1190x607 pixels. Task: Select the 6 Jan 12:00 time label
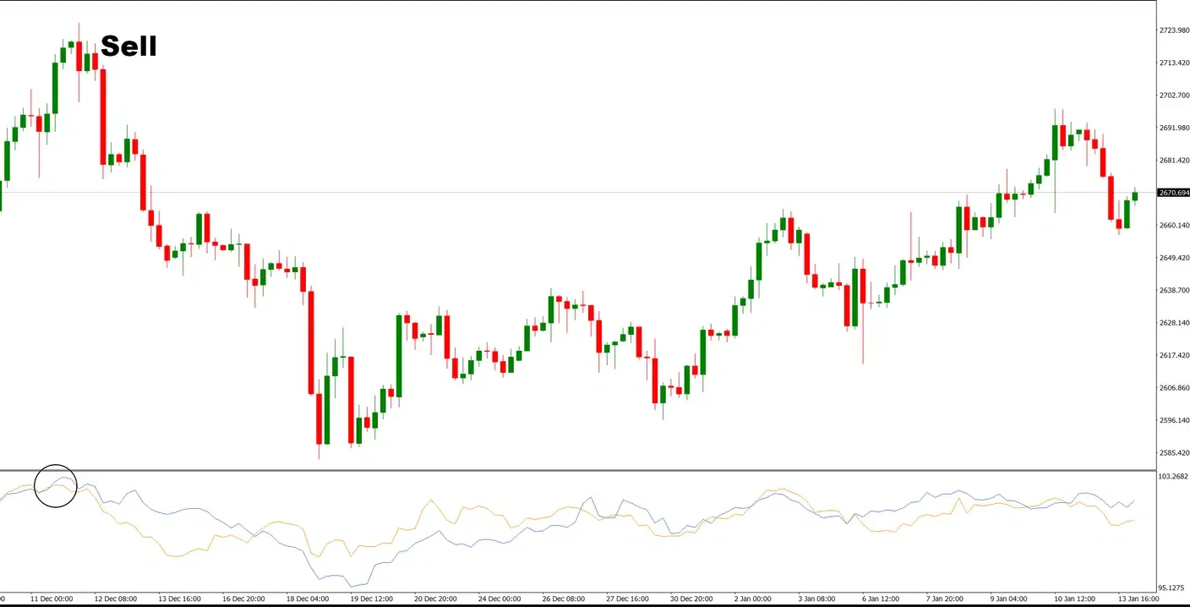tap(881, 599)
